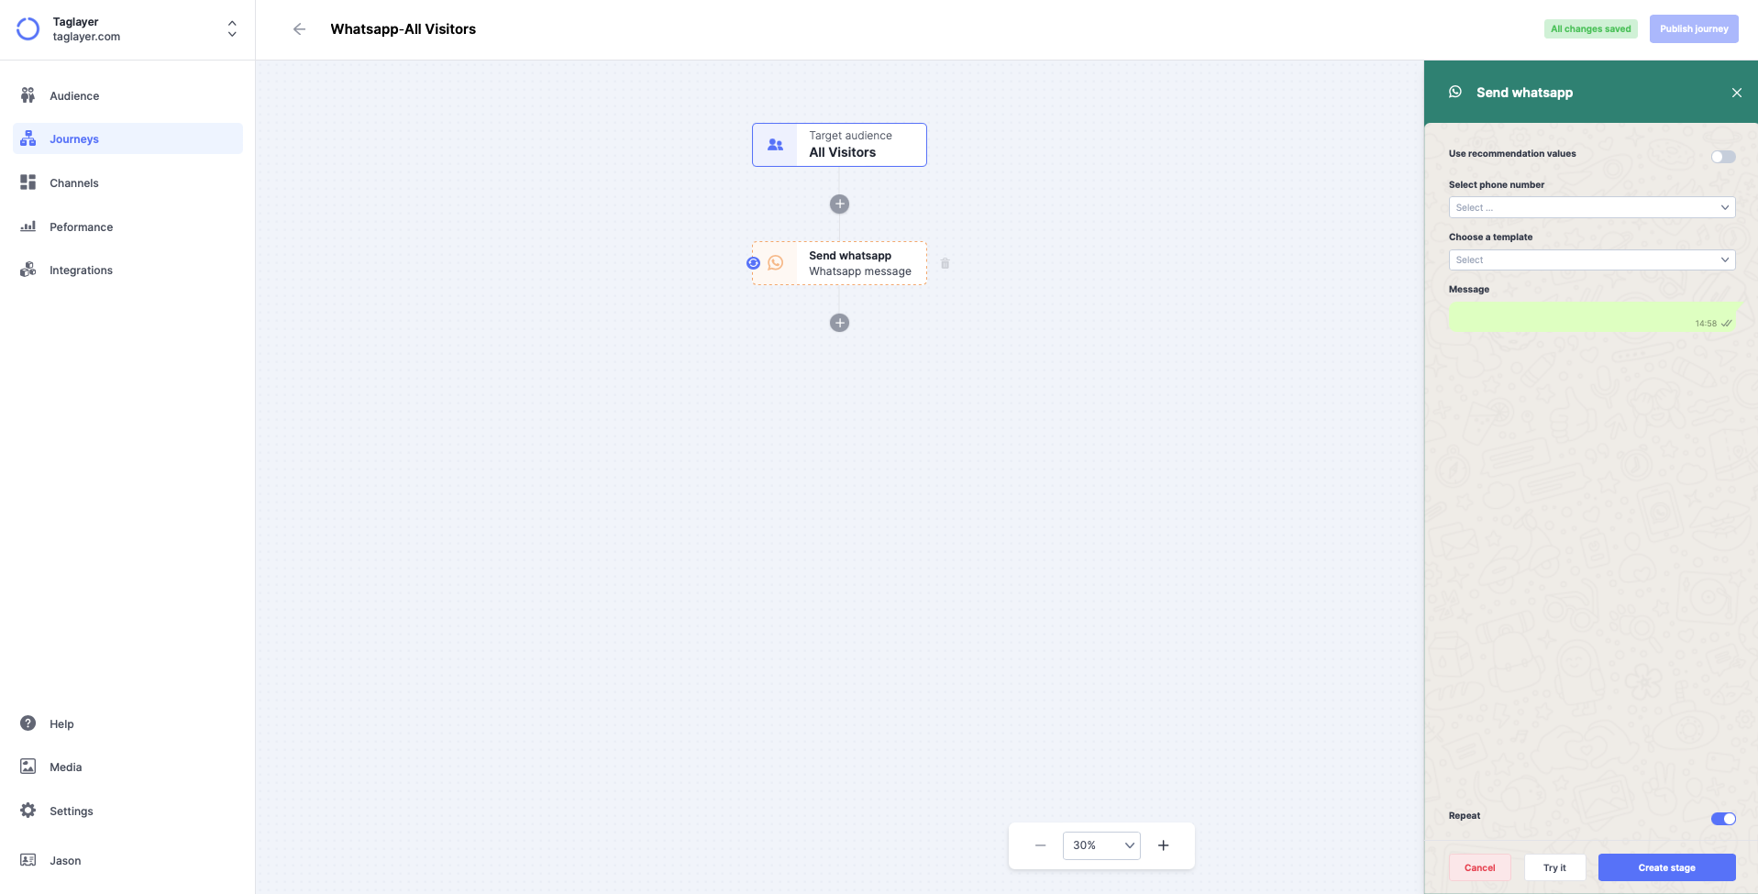Viewport: 1758px width, 894px height.
Task: Click the Journeys flow icon
Action: point(28,139)
